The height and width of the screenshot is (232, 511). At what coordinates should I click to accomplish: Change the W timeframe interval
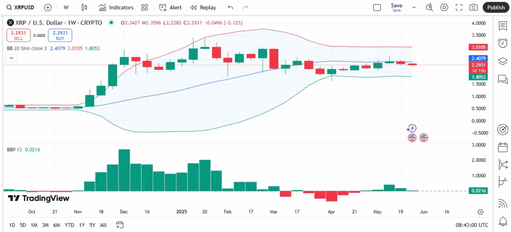pos(66,7)
